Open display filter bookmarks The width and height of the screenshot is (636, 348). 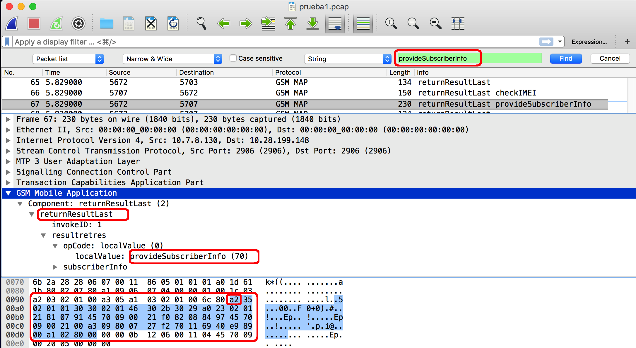(x=7, y=42)
